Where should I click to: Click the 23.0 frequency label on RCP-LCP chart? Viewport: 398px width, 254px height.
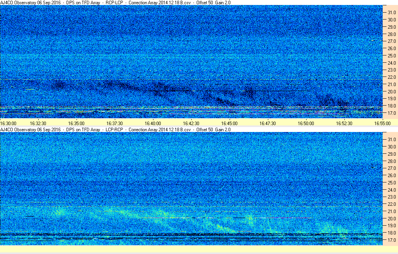click(x=391, y=70)
